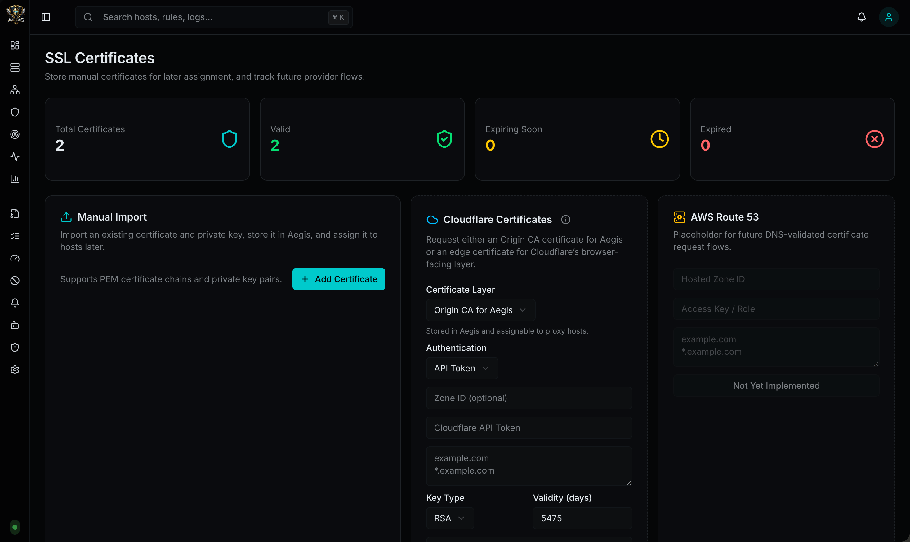This screenshot has height=542, width=910.
Task: Click the "Placeholder for future DNS-validated" description
Action: (771, 241)
